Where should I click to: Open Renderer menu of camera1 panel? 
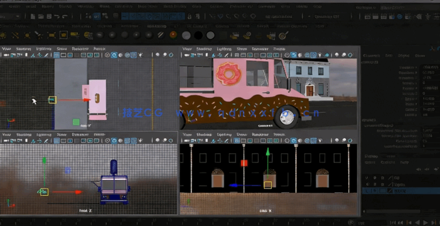260,49
